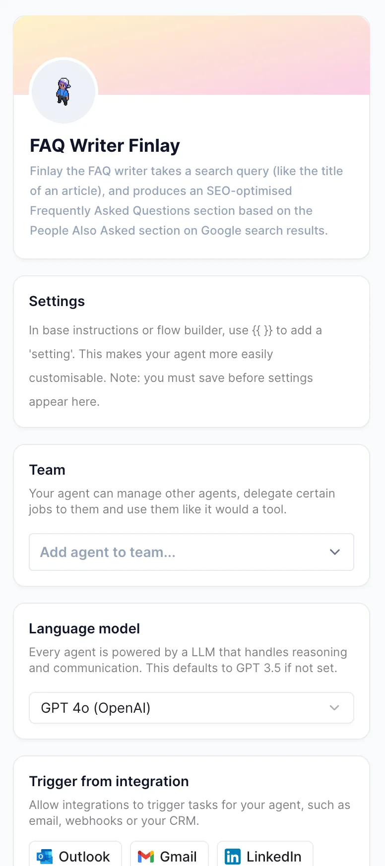Image resolution: width=385 pixels, height=866 pixels.
Task: Click the Gmail envelope icon
Action: pyautogui.click(x=146, y=856)
